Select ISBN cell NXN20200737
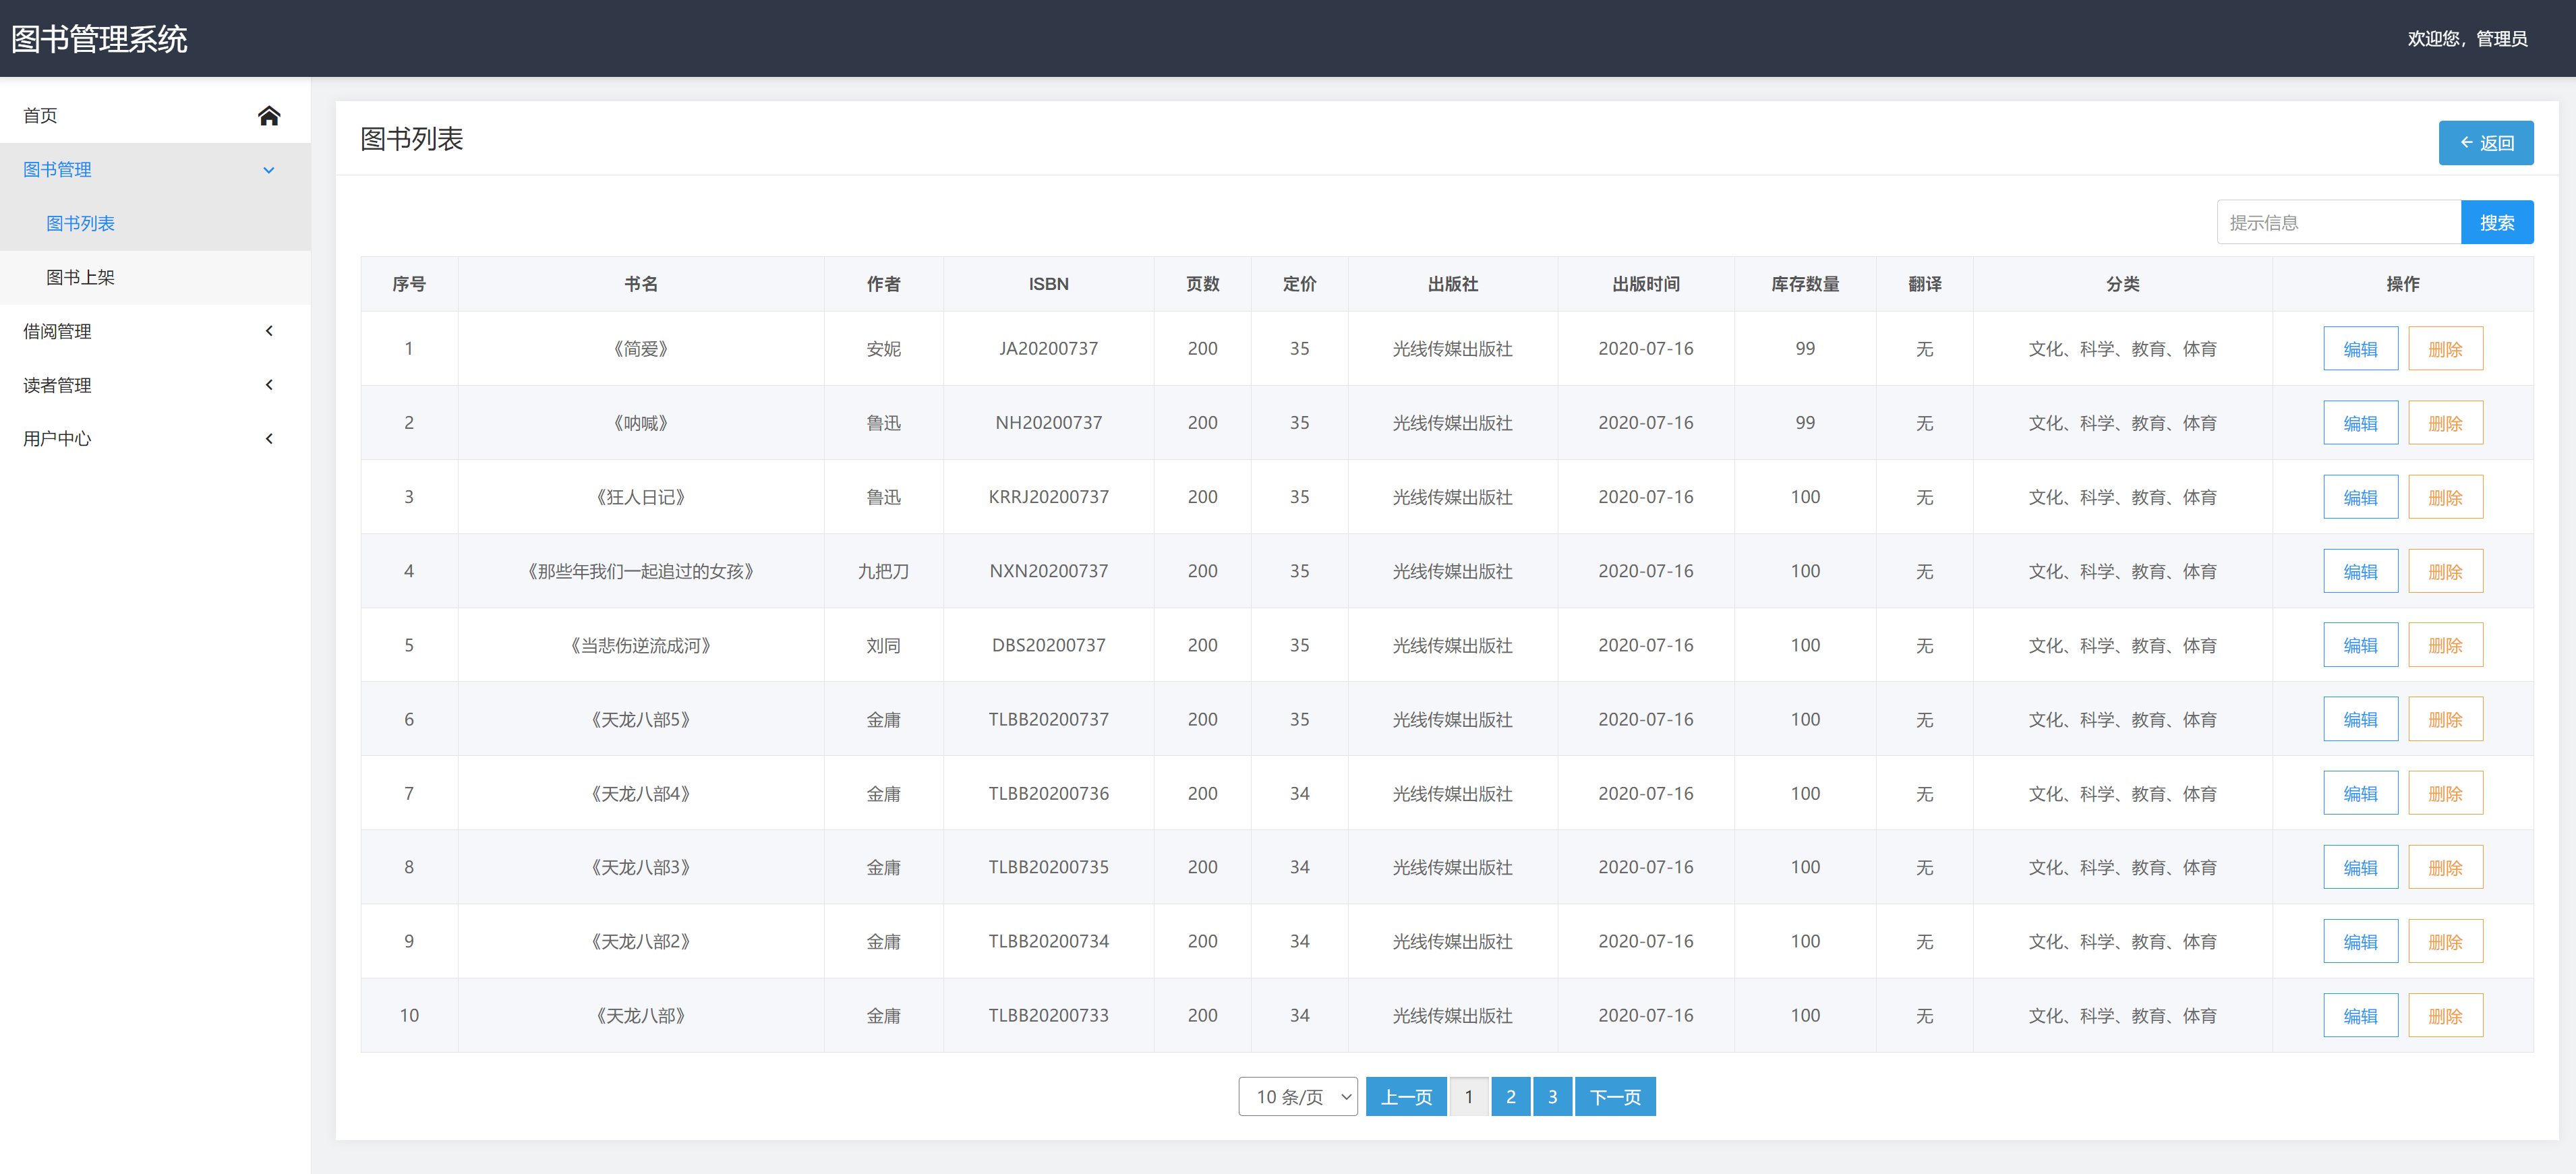Viewport: 2576px width, 1174px height. coord(1048,571)
